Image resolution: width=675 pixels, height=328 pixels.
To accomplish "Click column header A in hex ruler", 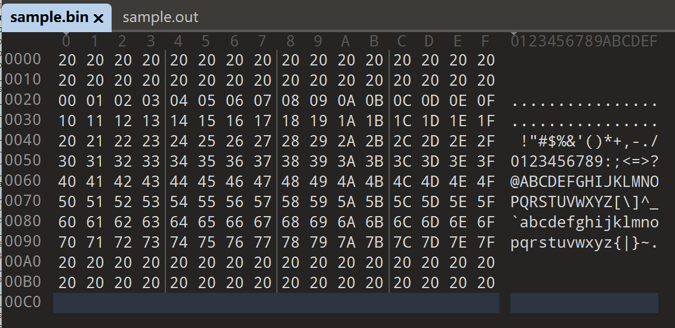I will pyautogui.click(x=345, y=41).
